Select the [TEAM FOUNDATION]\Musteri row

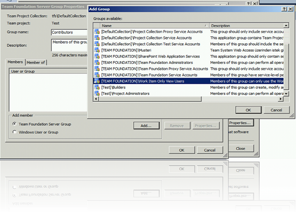[x=188, y=50]
